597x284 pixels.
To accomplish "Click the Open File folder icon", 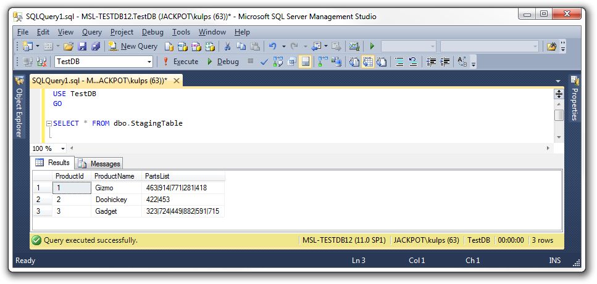I will (x=69, y=46).
